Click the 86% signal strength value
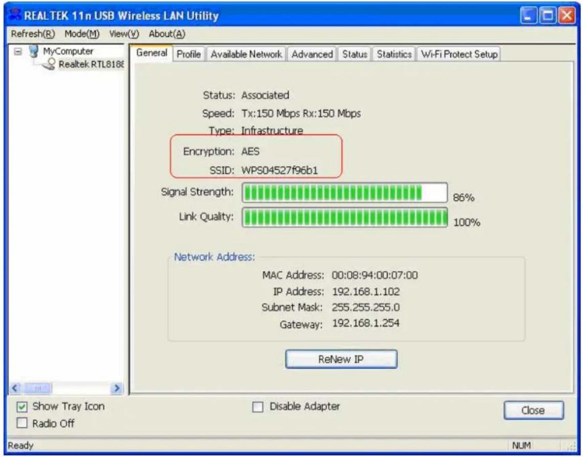The width and height of the screenshot is (583, 457). [x=463, y=198]
